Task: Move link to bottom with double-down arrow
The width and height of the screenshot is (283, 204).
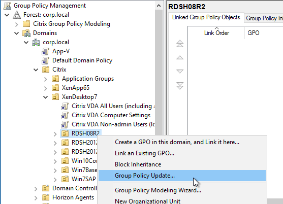Action: (180, 86)
